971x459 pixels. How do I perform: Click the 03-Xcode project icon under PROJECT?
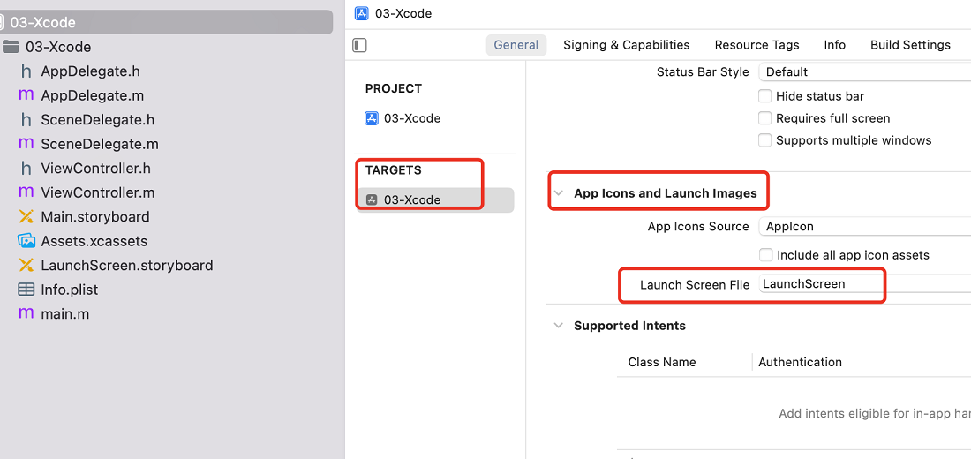click(x=372, y=118)
